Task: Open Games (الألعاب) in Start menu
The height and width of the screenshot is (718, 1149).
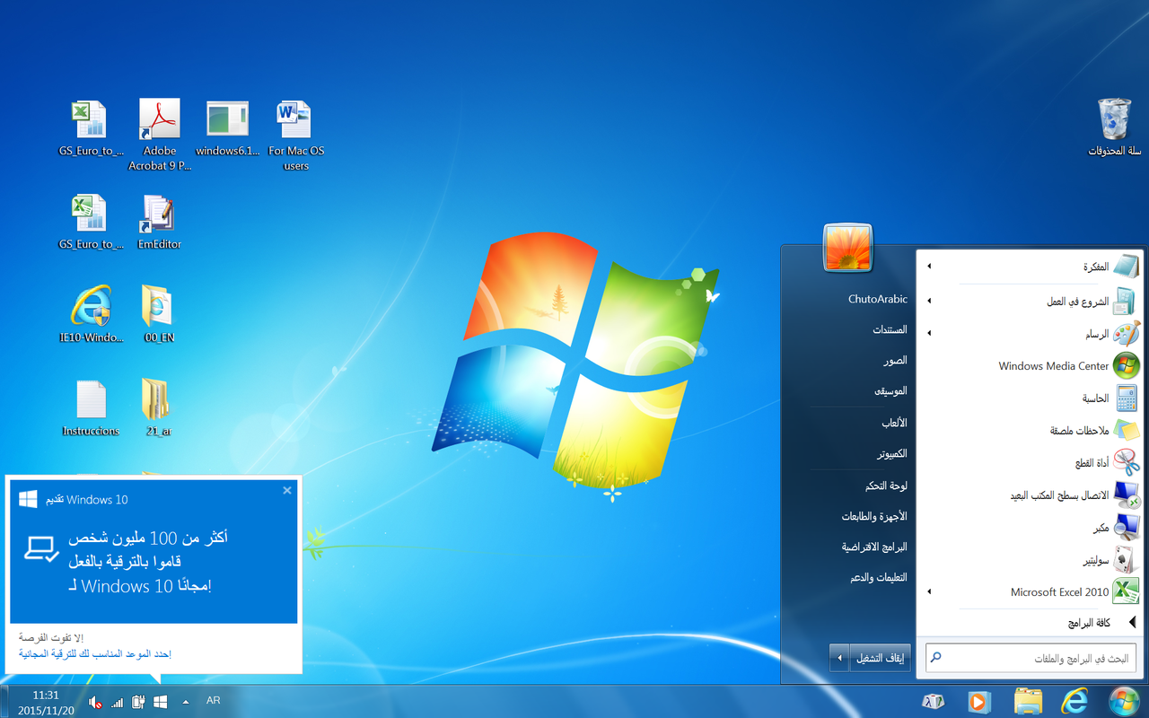Action: 893,423
